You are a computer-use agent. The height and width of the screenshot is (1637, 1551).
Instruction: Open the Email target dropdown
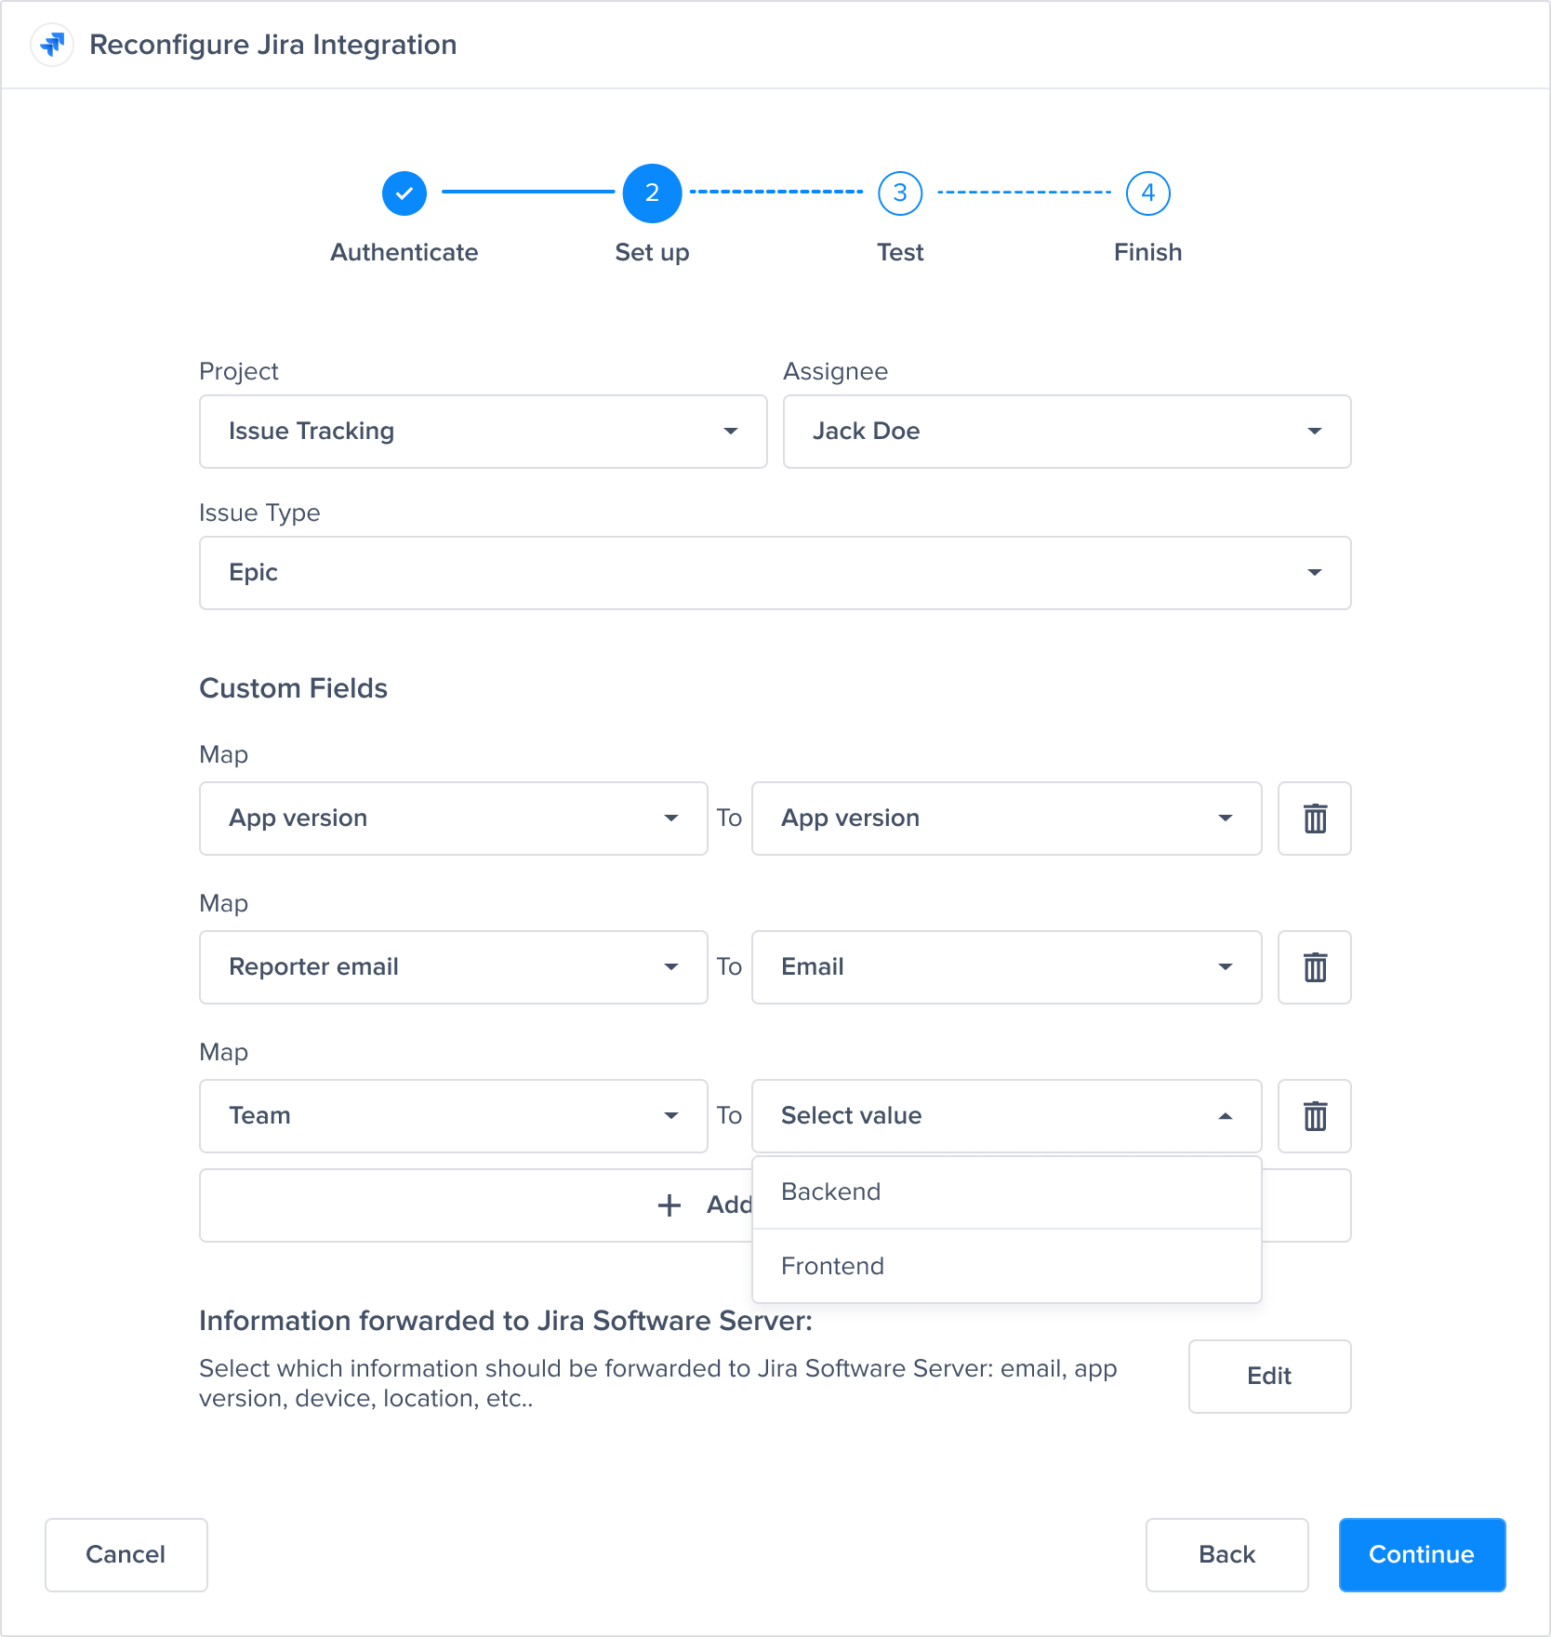pos(1007,967)
